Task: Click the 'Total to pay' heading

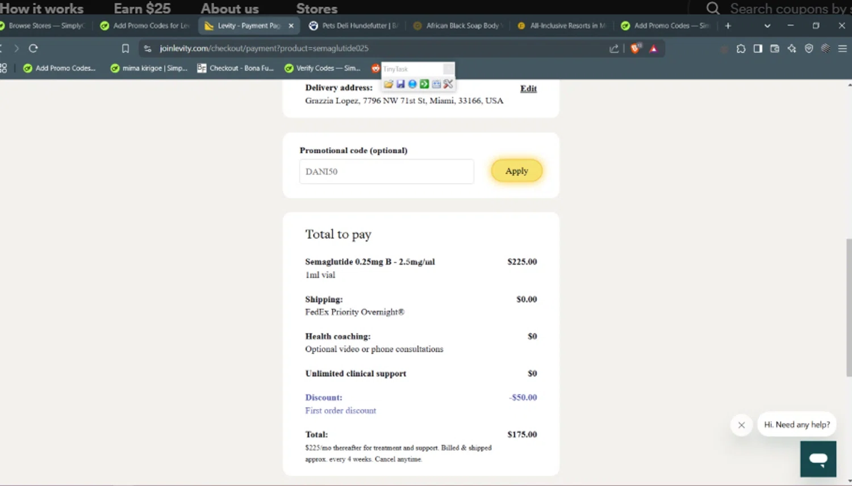Action: (x=338, y=234)
